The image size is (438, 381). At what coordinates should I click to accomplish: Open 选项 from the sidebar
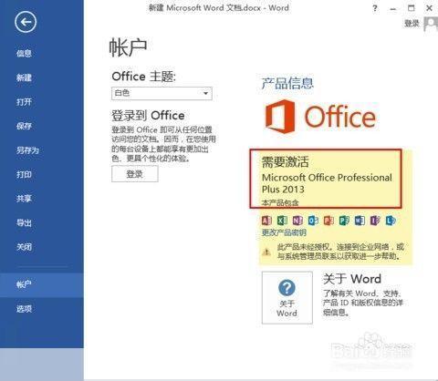pyautogui.click(x=24, y=309)
